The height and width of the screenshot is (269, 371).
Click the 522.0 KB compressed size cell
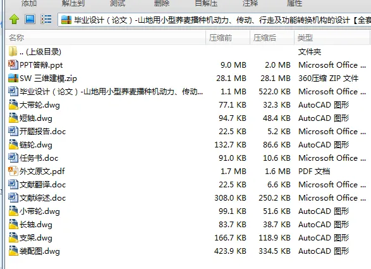(274, 92)
